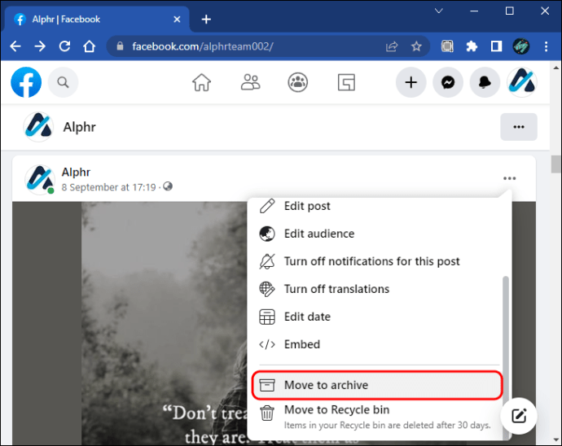
Task: Choose Edit date menu item
Action: tap(376, 317)
